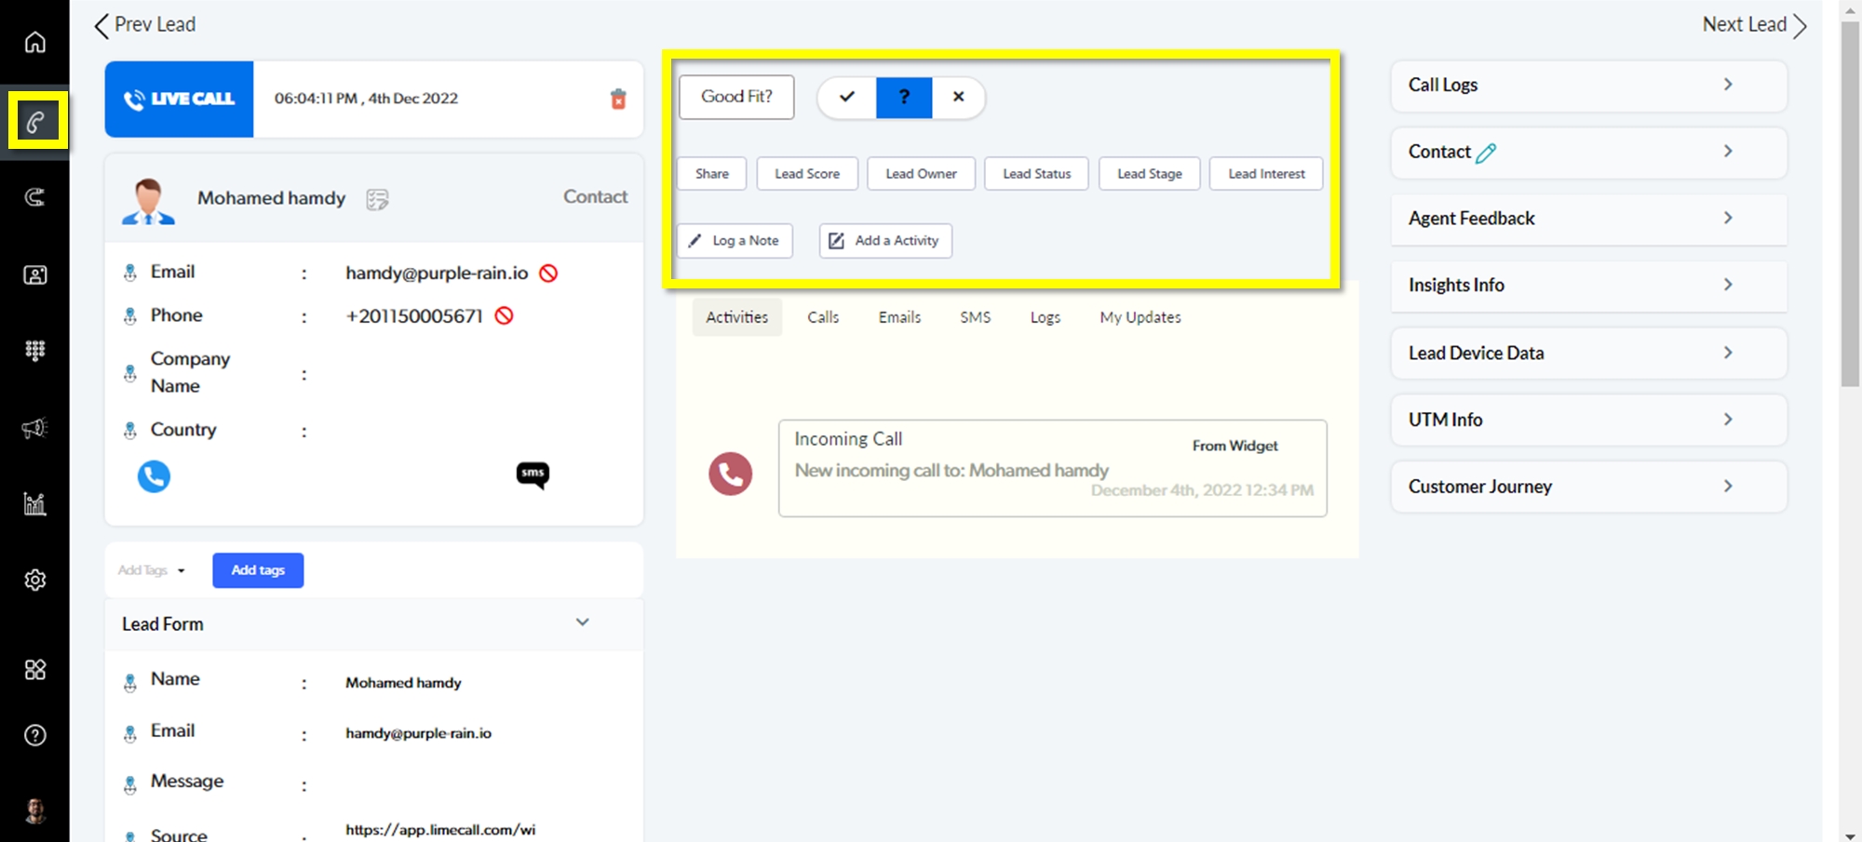Screen dimensions: 1862x842
Task: Click the blue Add tags button
Action: click(x=258, y=570)
